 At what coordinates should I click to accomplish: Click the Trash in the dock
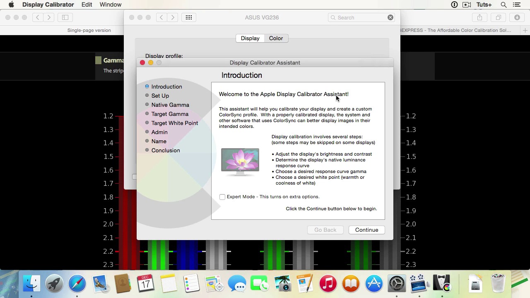point(498,284)
